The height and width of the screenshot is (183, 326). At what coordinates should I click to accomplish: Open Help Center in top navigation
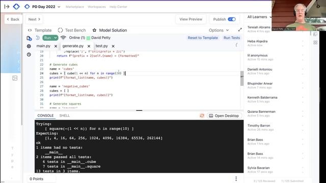tap(118, 7)
